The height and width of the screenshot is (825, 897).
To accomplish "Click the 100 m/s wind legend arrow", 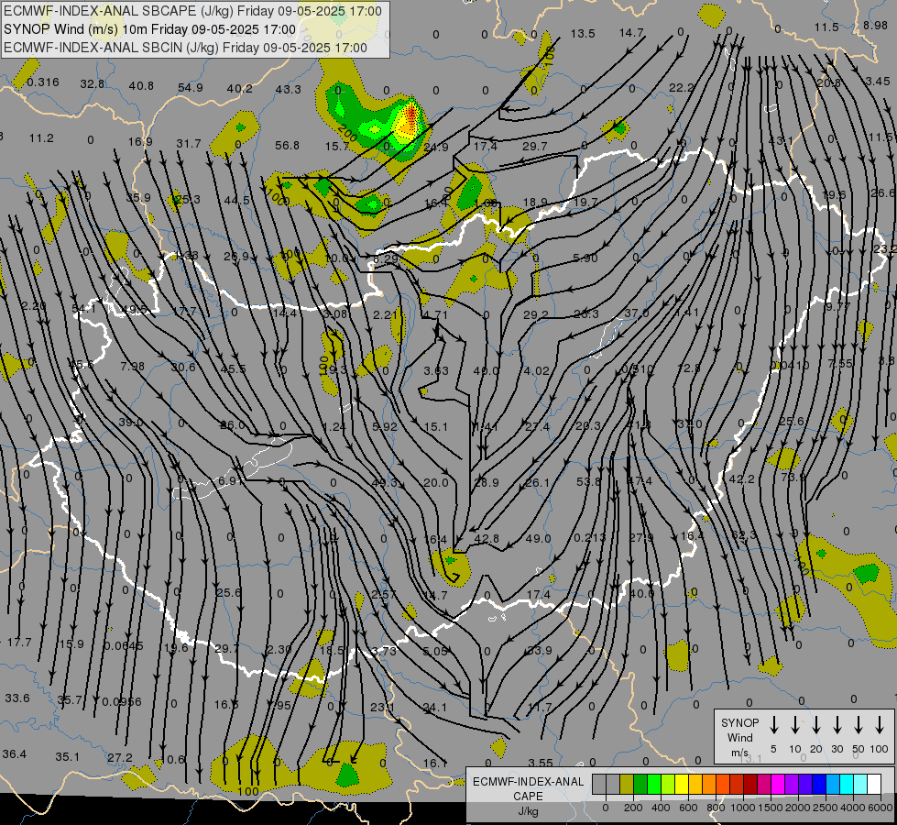I will tap(880, 725).
